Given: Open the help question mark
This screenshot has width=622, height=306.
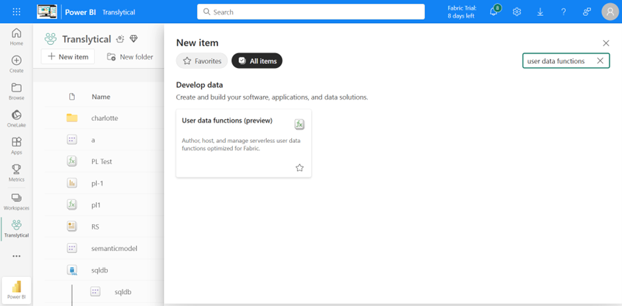Looking at the screenshot, I should 563,12.
